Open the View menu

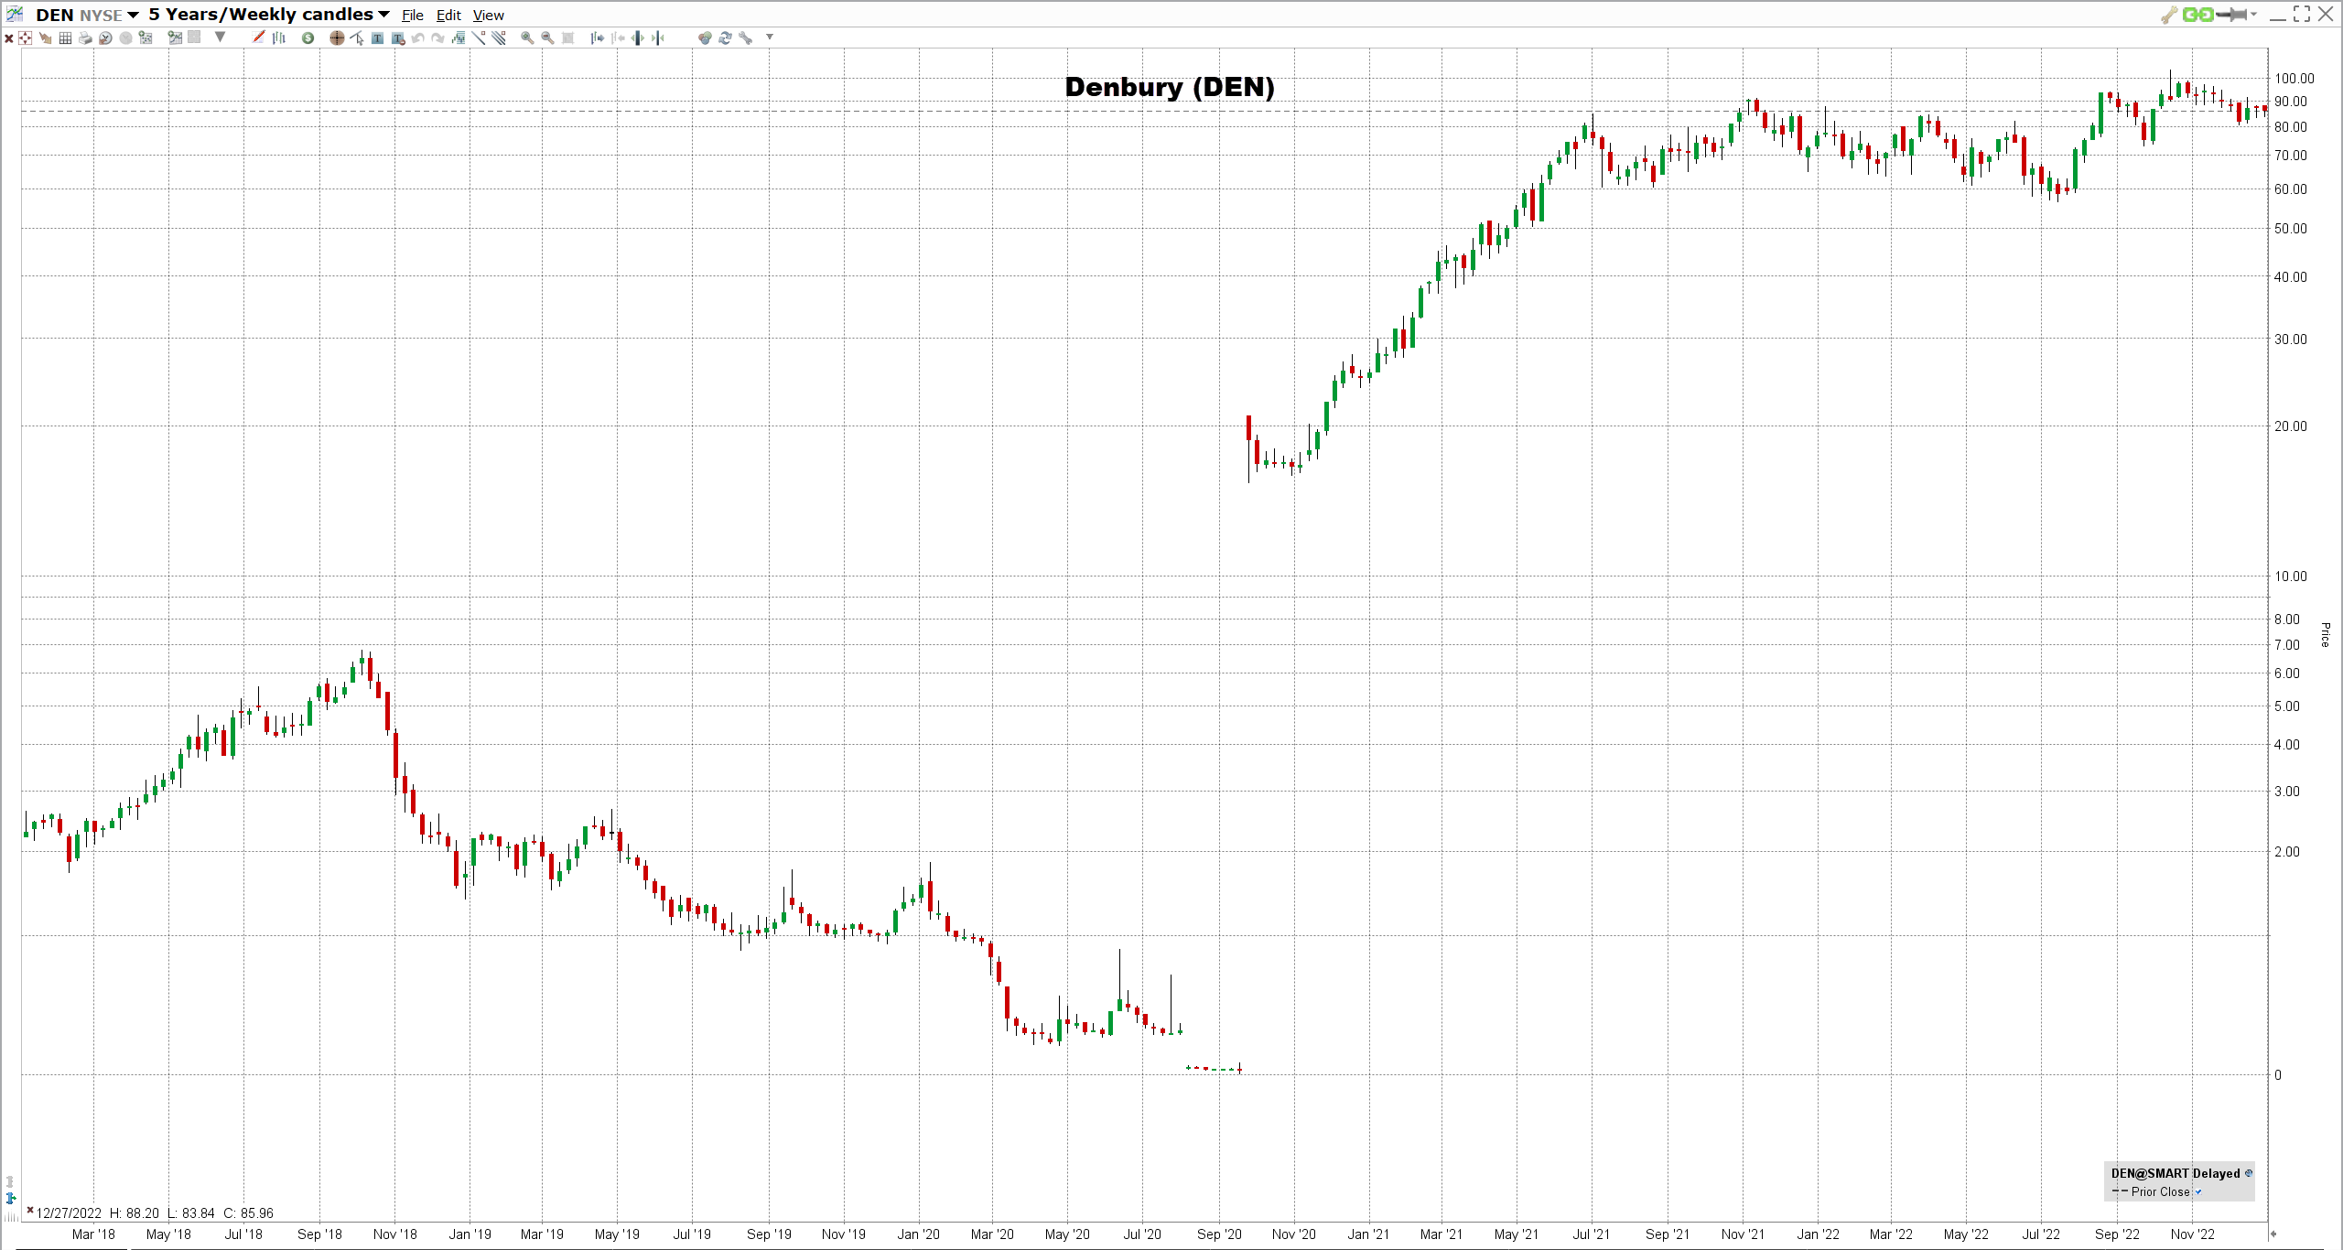click(488, 15)
